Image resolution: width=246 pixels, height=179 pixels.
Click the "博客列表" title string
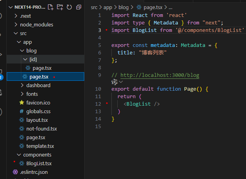[x=153, y=52]
